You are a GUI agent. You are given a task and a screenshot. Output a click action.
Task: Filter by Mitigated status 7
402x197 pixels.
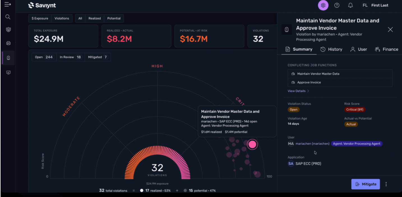[x=97, y=57]
